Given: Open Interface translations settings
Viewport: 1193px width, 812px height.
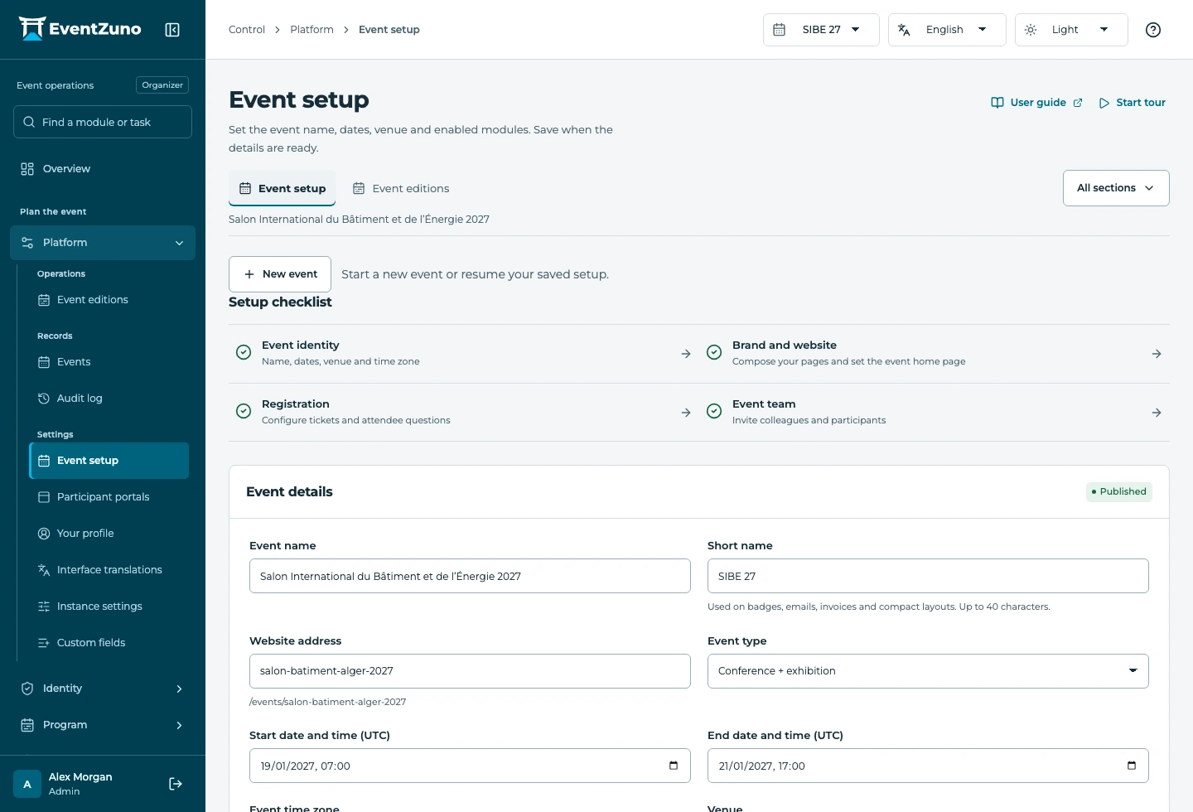Looking at the screenshot, I should click(109, 570).
